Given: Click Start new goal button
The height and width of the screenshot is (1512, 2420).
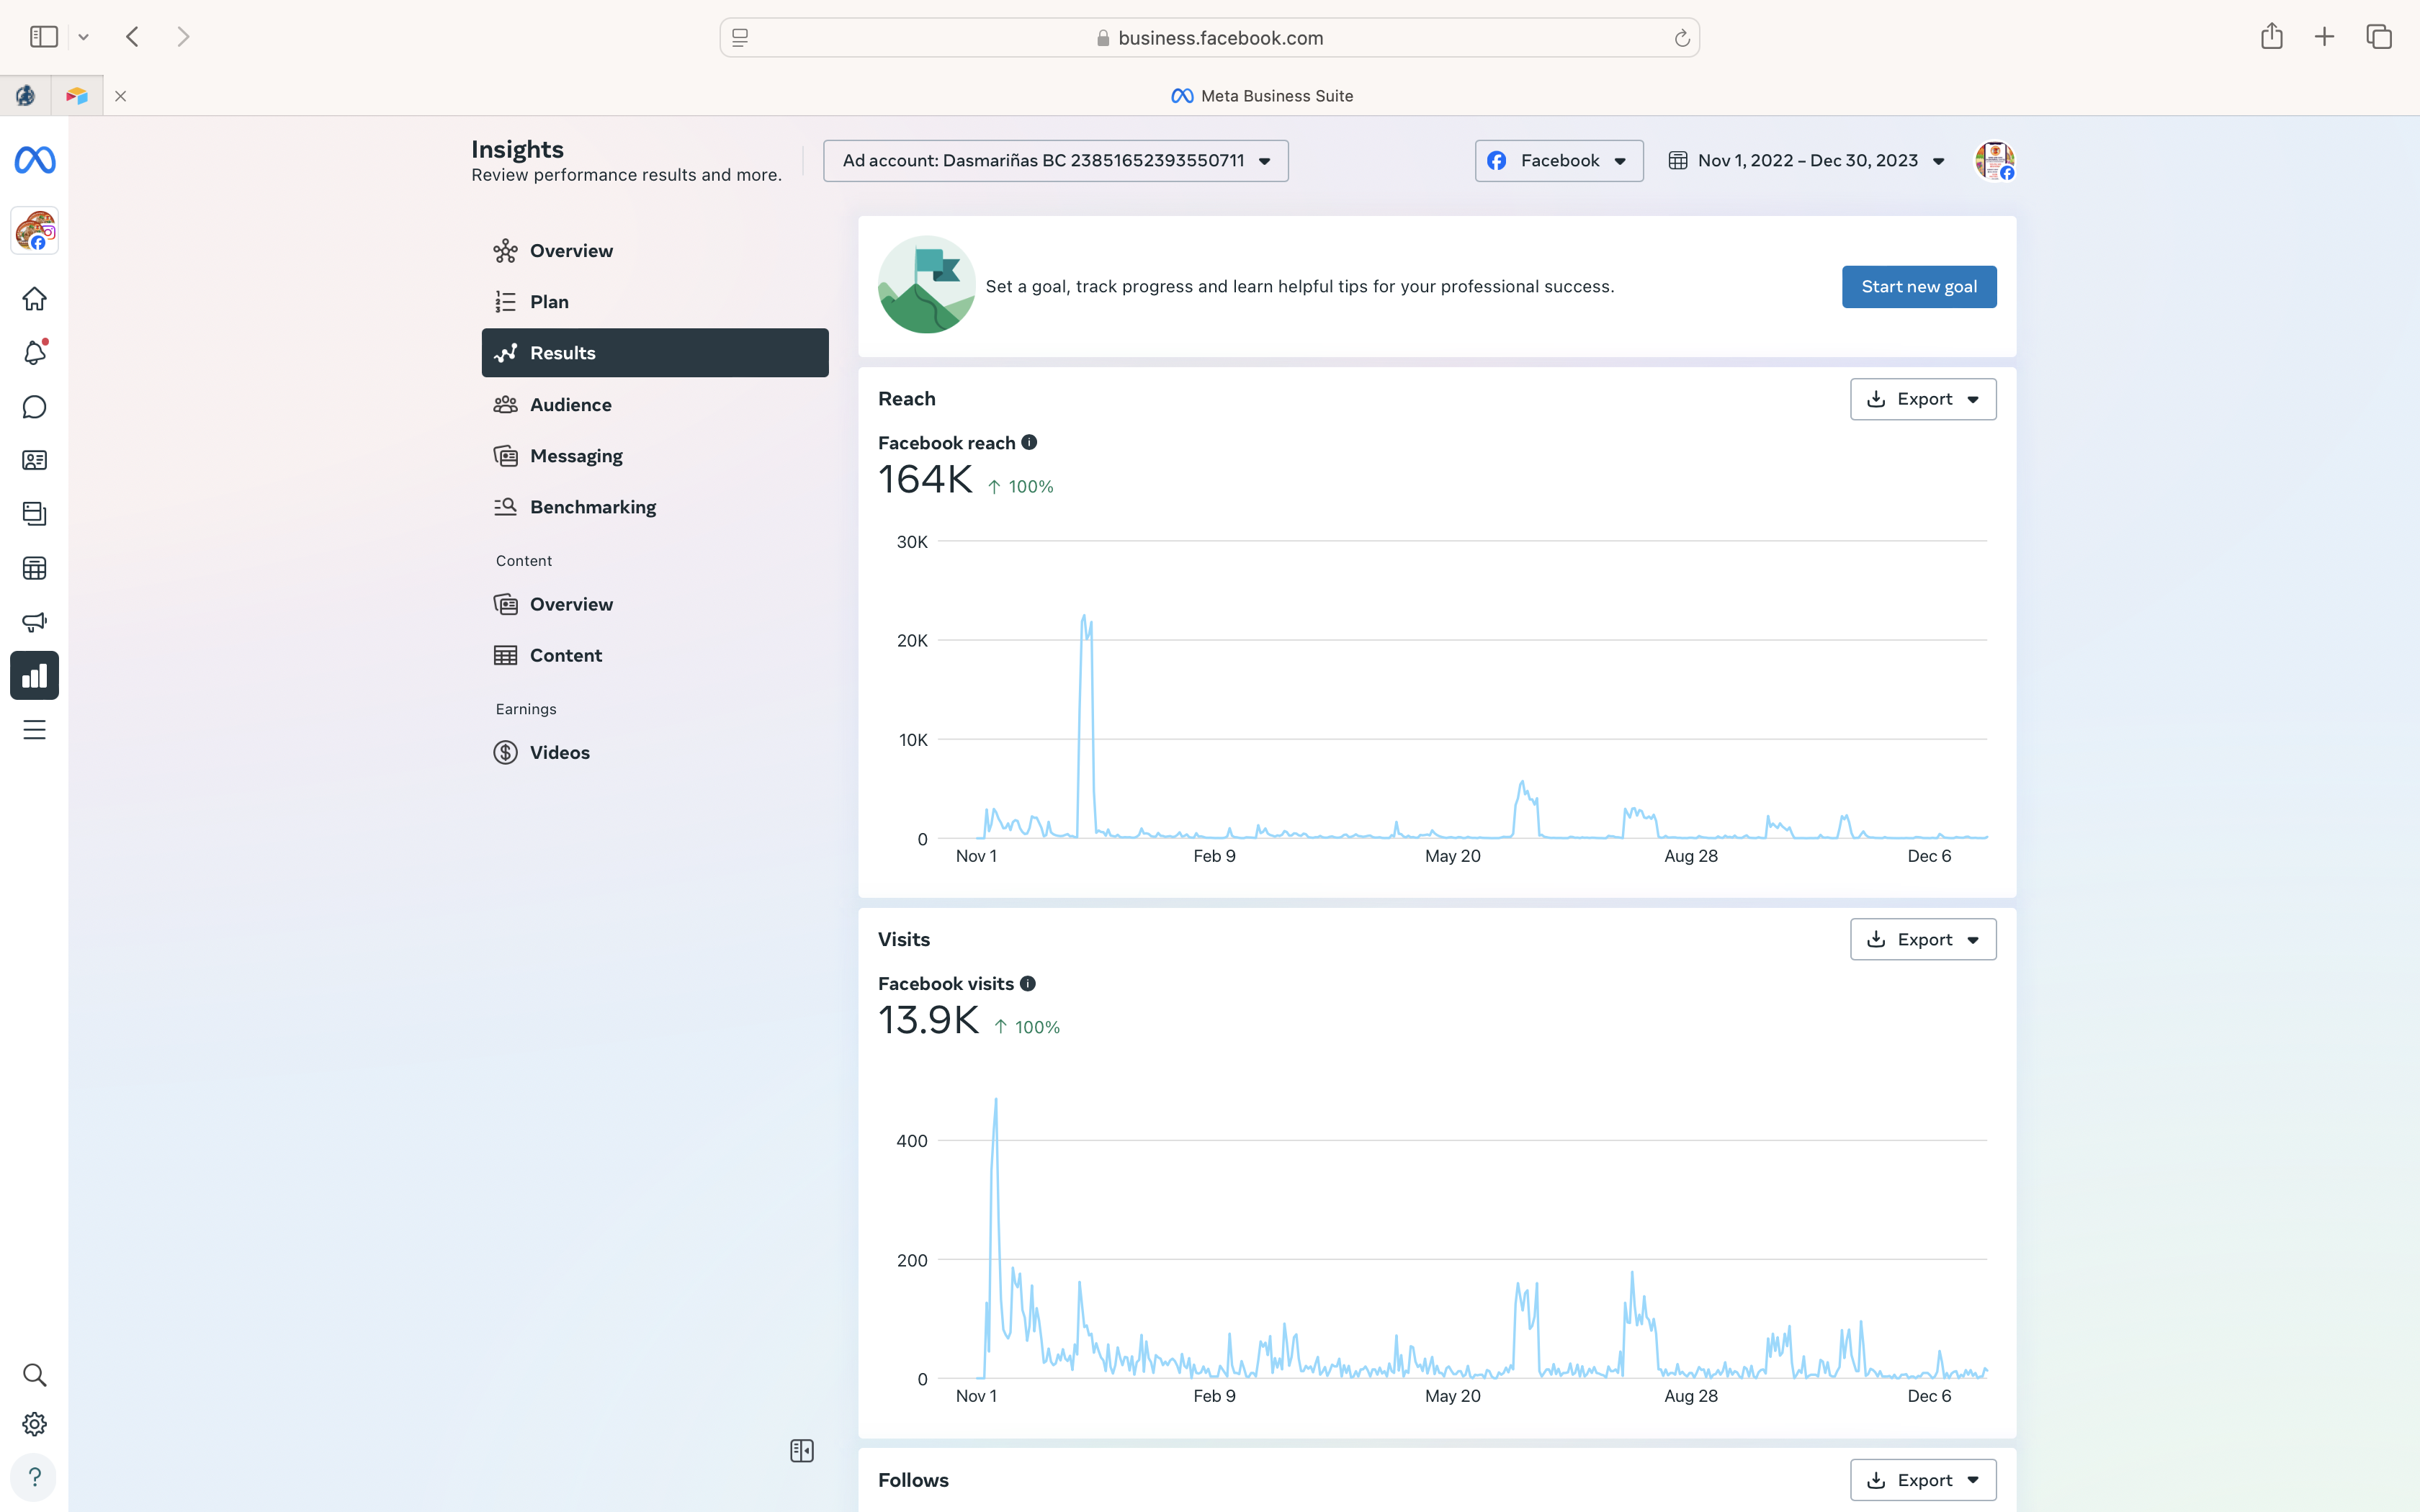Looking at the screenshot, I should (1918, 287).
